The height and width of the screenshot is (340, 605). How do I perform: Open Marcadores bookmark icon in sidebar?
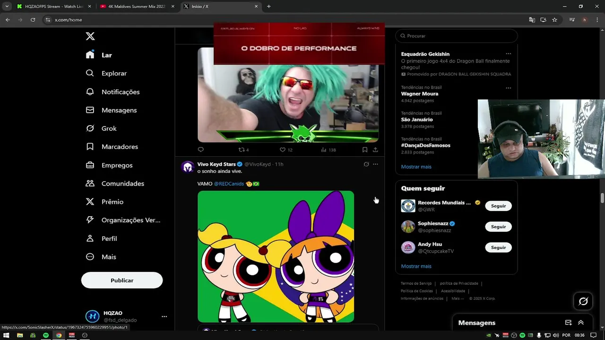(90, 146)
